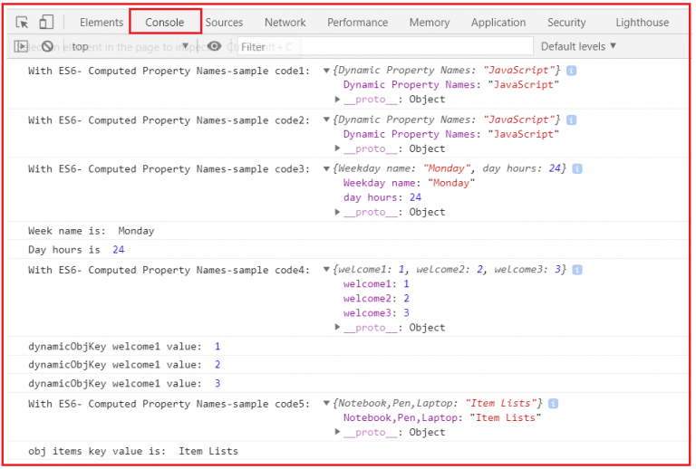Select the 'welcome3: 3' property row
The height and width of the screenshot is (469, 696).
pyautogui.click(x=376, y=313)
